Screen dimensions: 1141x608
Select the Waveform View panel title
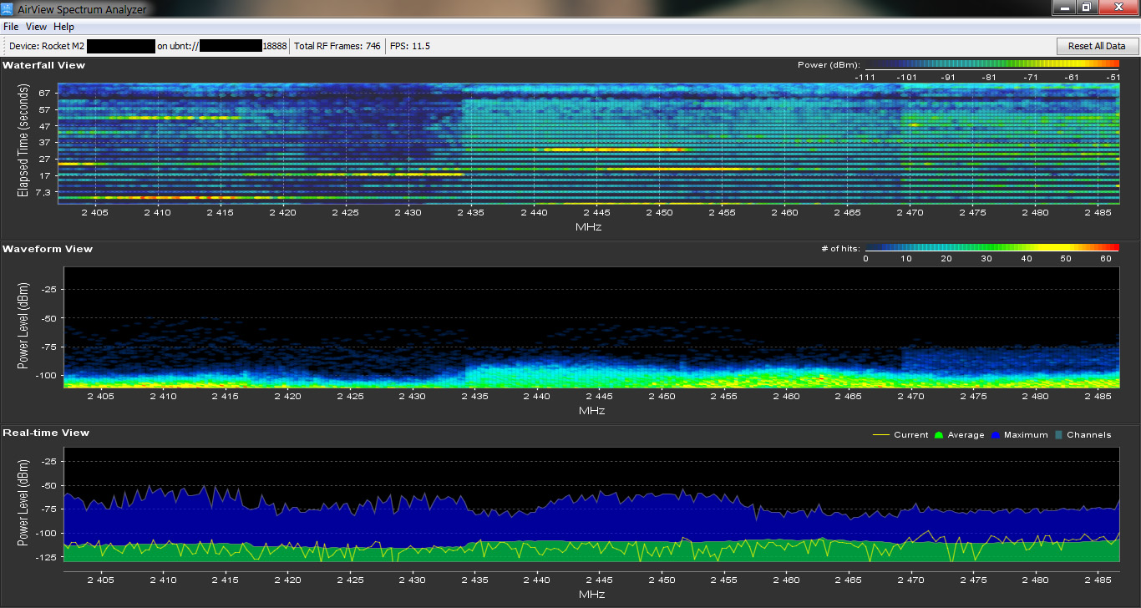(x=48, y=249)
